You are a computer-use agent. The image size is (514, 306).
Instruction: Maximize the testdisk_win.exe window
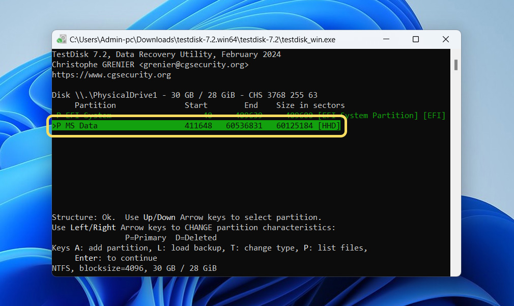click(416, 39)
